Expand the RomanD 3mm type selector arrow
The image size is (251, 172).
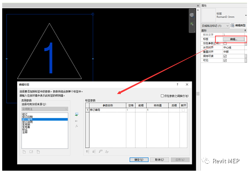pyautogui.click(x=246, y=15)
